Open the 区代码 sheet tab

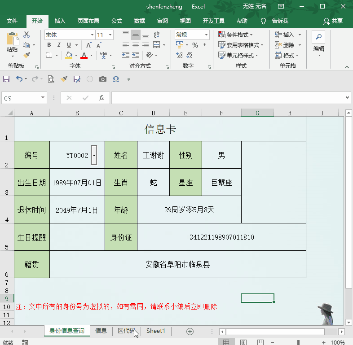(127, 331)
